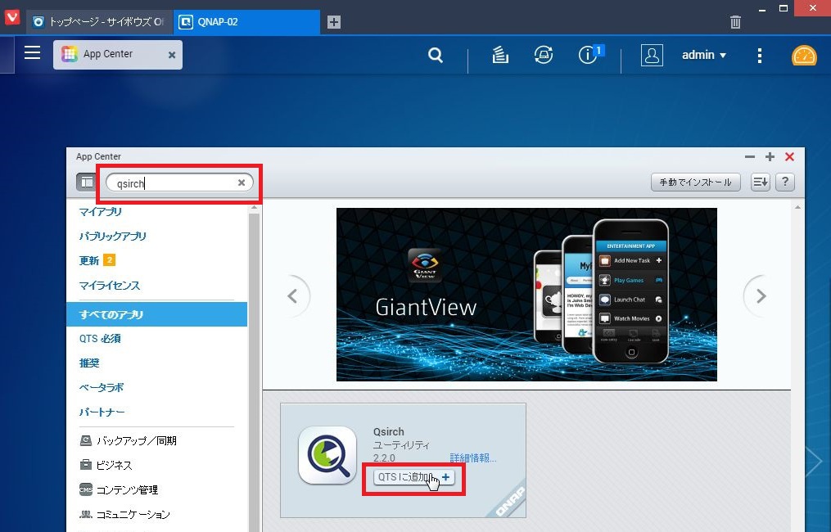The image size is (831, 532).
Task: Maximize the App Center window
Action: tap(770, 157)
